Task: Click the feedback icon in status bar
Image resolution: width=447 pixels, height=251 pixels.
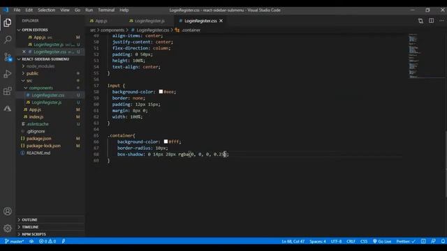Action: tap(433, 241)
